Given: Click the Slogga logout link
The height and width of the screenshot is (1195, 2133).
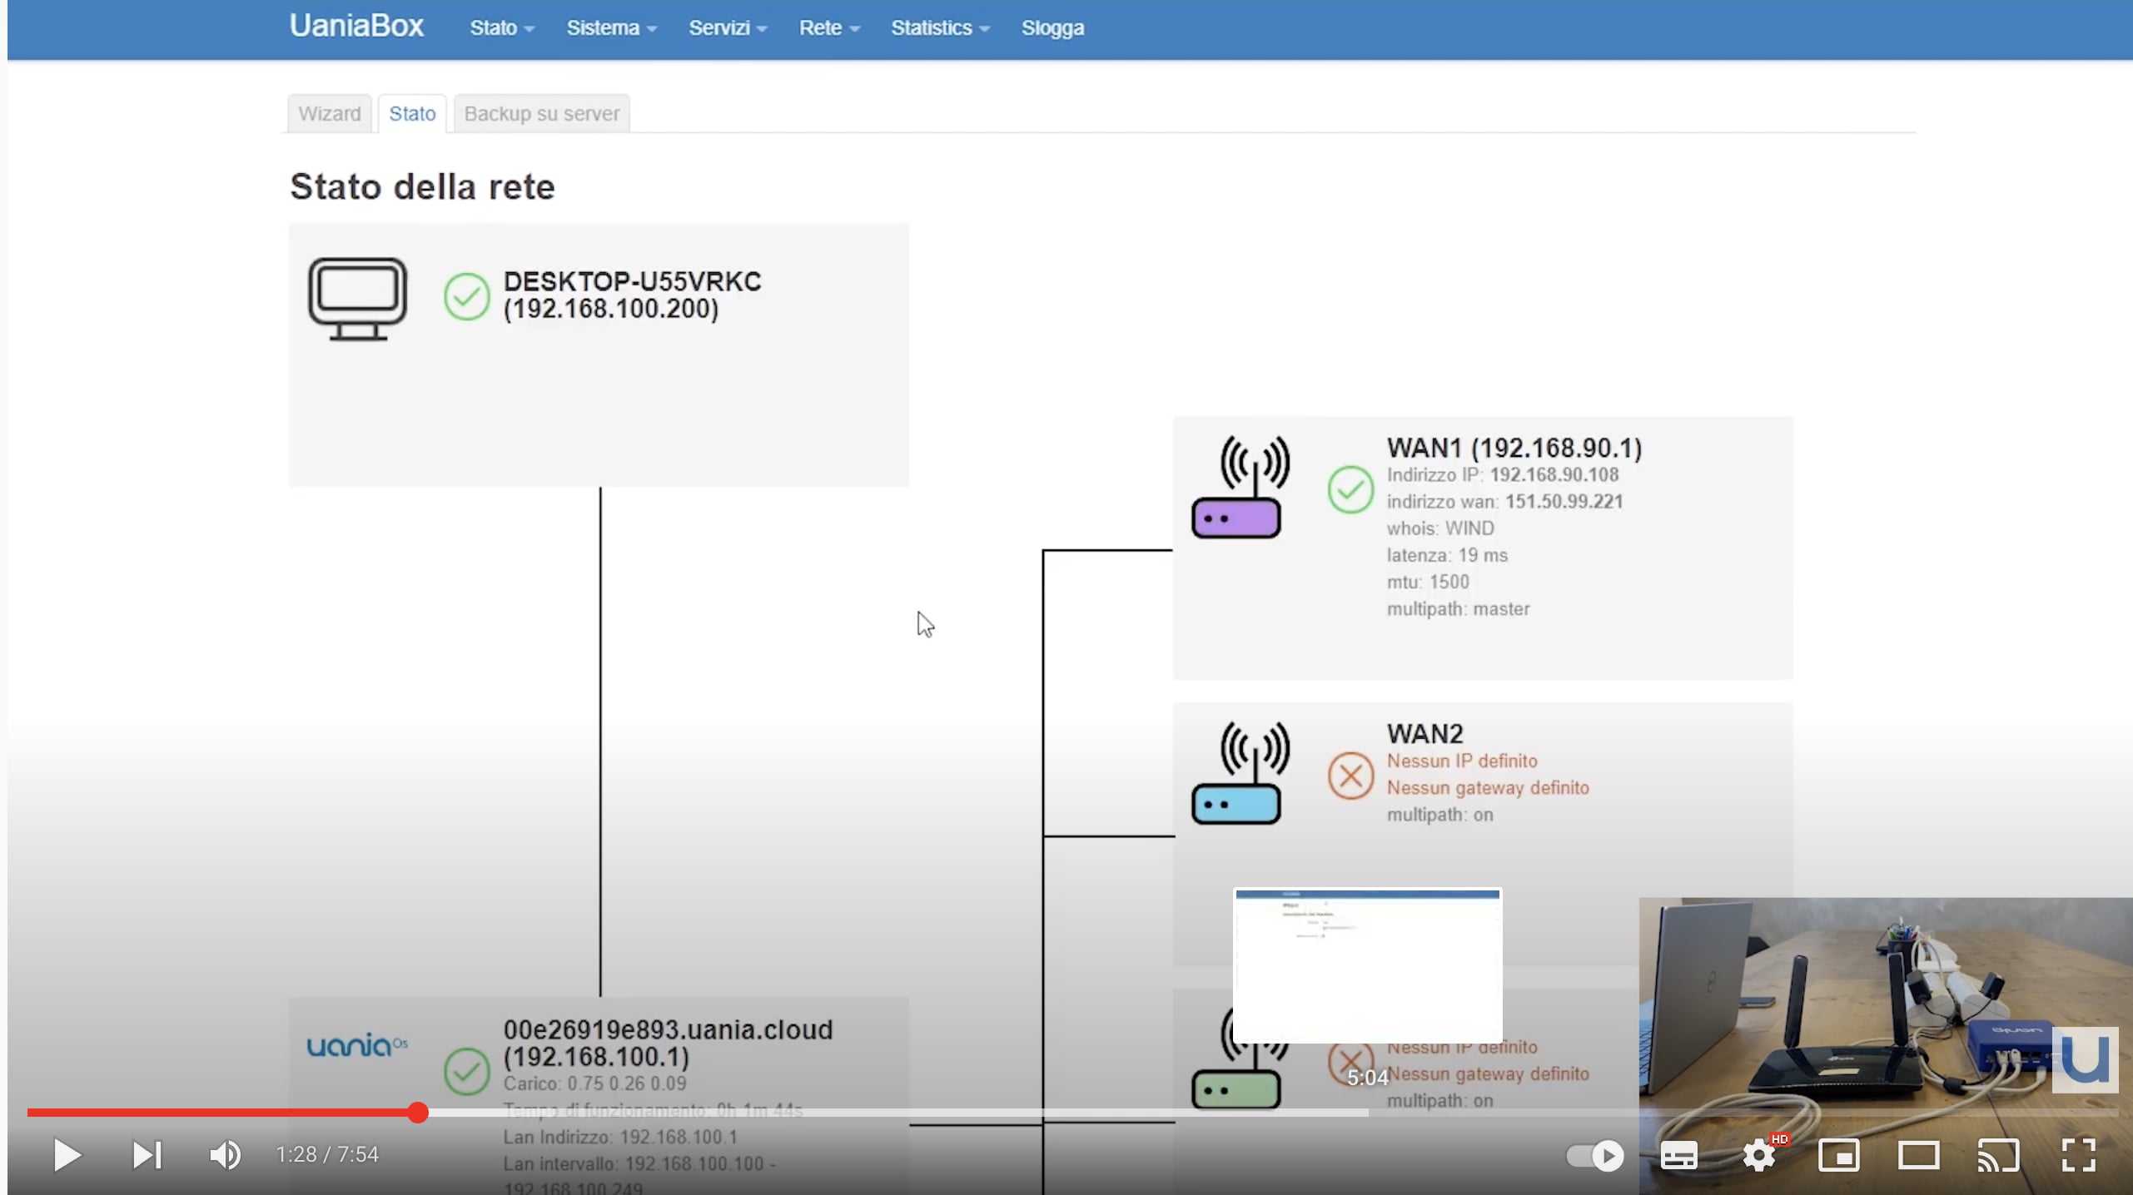Looking at the screenshot, I should (1052, 28).
